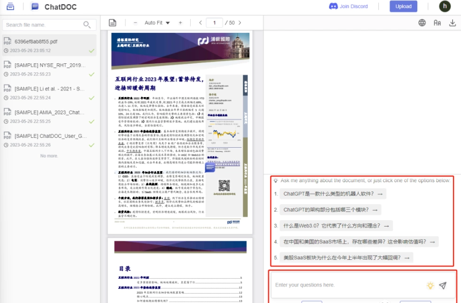The image size is (461, 303).
Task: Go to the previous page arrow
Action: coord(200,23)
